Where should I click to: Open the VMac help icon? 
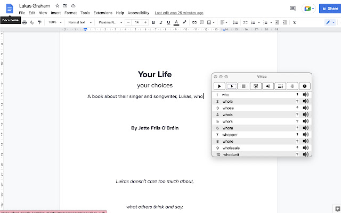click(x=305, y=86)
